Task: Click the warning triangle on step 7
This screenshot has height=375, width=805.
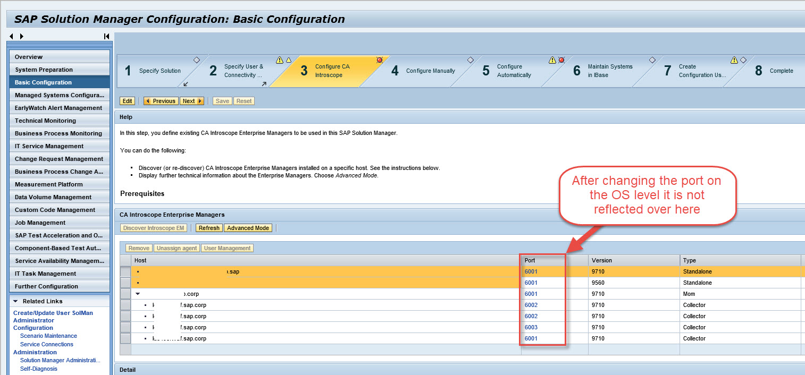Action: [734, 60]
